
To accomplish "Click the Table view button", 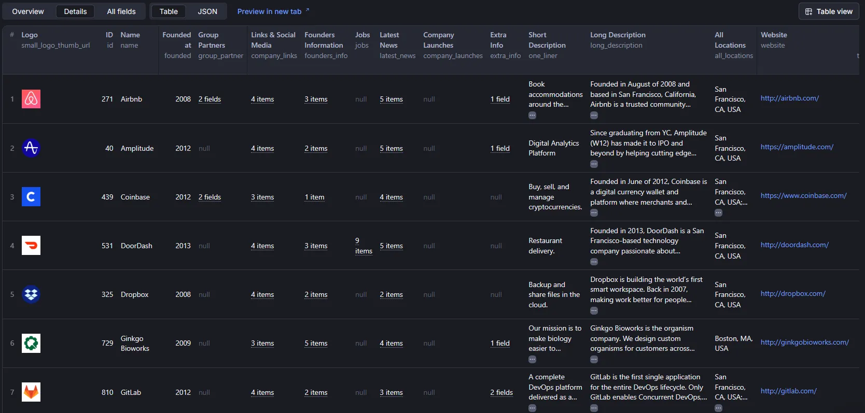I will click(829, 11).
